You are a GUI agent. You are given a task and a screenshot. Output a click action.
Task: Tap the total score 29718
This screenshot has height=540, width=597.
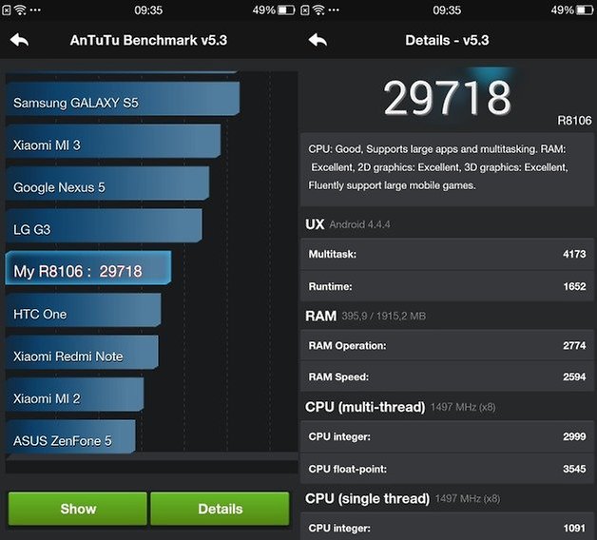(x=447, y=98)
